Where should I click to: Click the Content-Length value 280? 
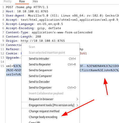pos(38,37)
